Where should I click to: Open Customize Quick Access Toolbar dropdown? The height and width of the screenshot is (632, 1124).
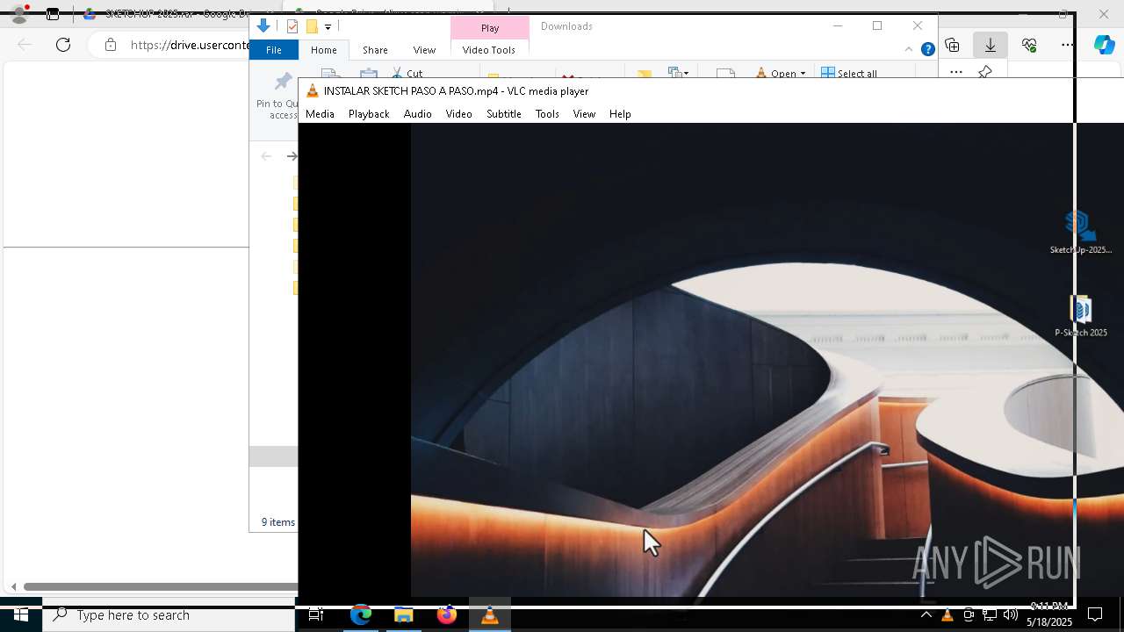tap(328, 27)
